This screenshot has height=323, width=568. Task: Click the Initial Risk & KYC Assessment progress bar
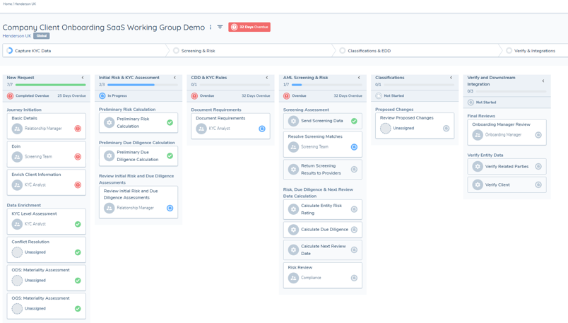[x=143, y=85]
